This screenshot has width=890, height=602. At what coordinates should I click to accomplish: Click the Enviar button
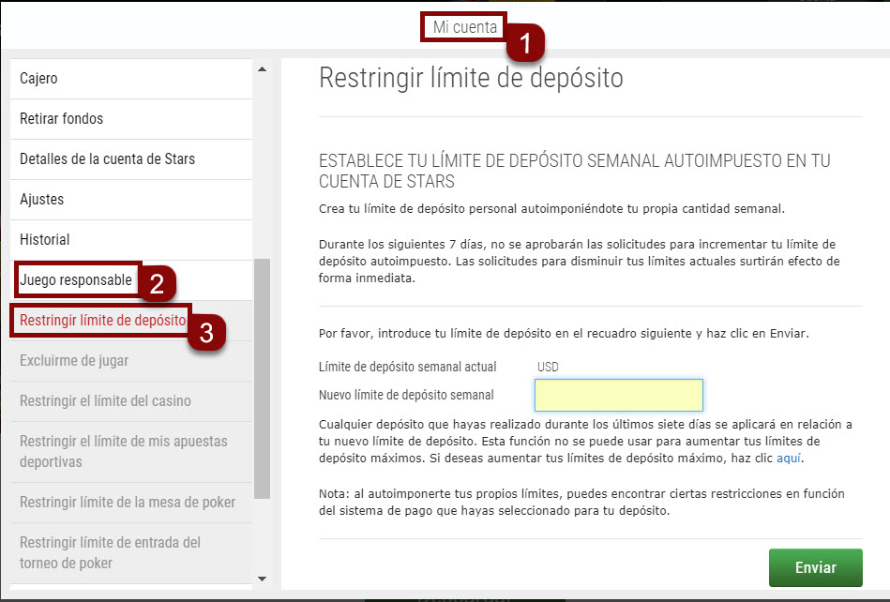[816, 567]
